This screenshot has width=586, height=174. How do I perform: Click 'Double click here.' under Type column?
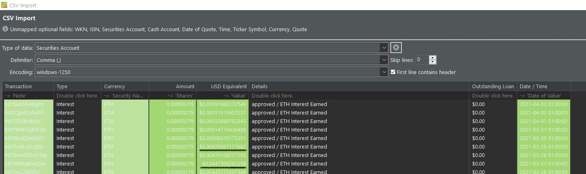[x=78, y=95]
